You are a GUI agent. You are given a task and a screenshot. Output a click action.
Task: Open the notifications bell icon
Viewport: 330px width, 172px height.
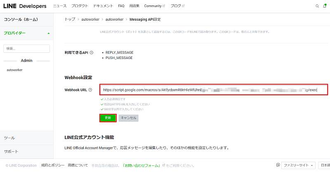pyautogui.click(x=325, y=6)
